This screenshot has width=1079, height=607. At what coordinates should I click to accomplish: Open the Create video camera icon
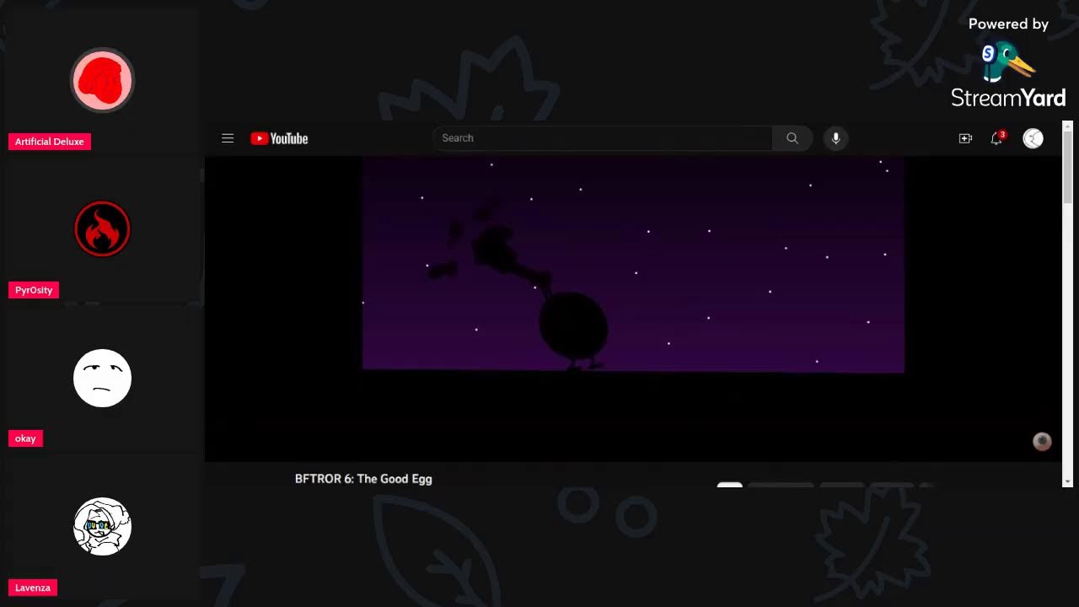(x=965, y=138)
